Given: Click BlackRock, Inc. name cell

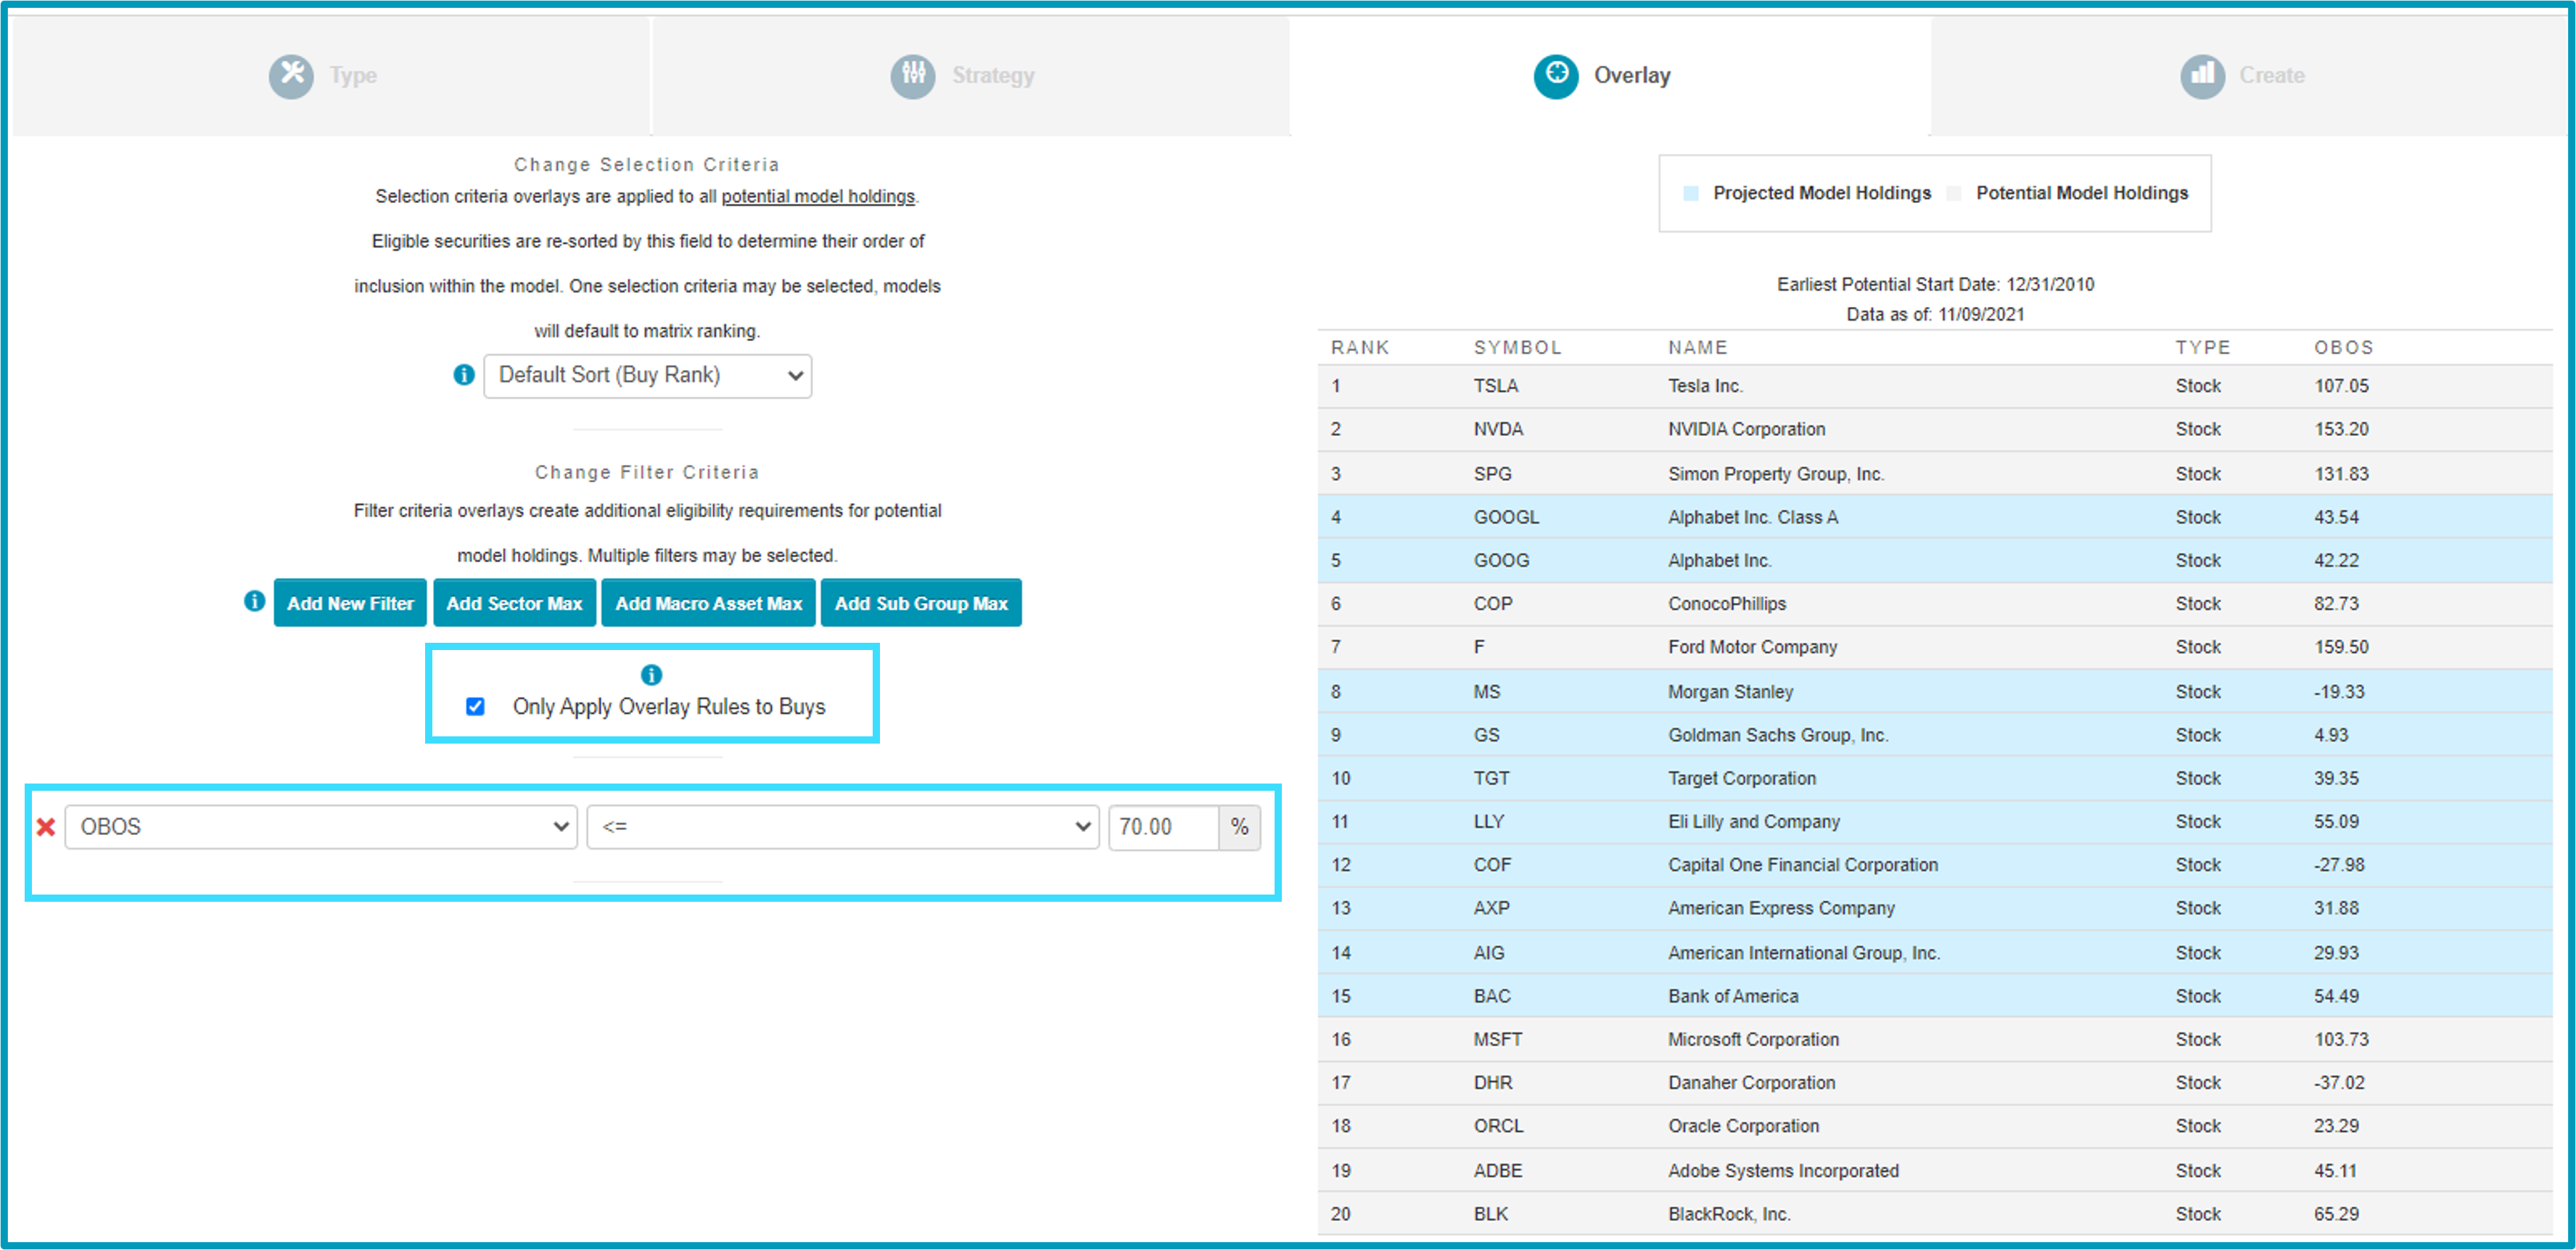Looking at the screenshot, I should pyautogui.click(x=1729, y=1214).
